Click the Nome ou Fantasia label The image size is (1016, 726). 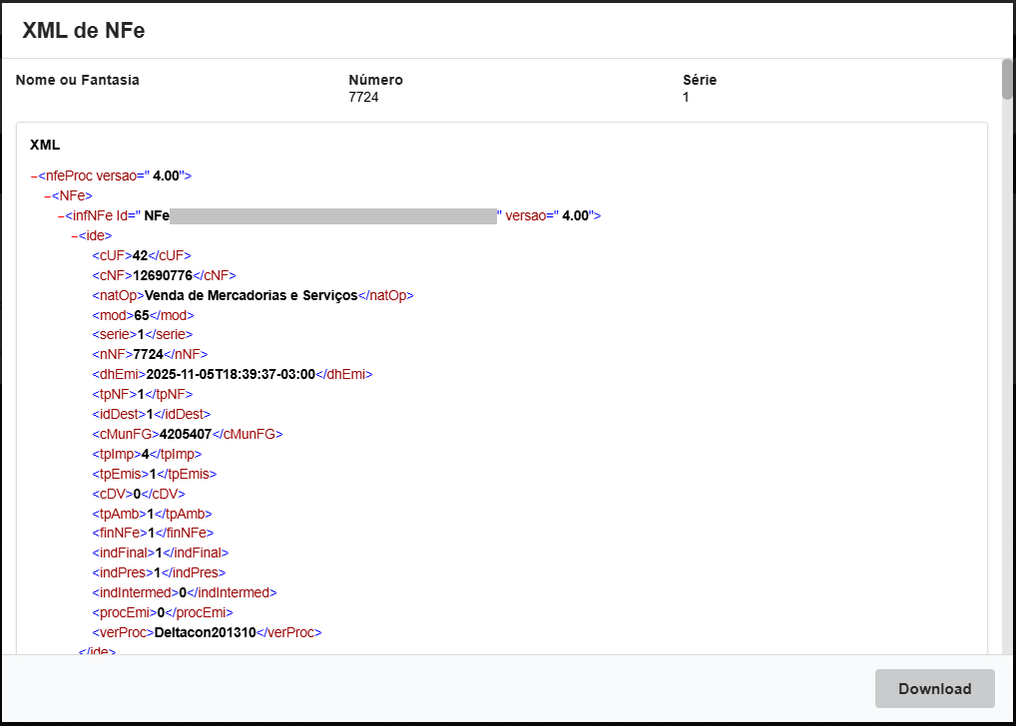(x=78, y=80)
